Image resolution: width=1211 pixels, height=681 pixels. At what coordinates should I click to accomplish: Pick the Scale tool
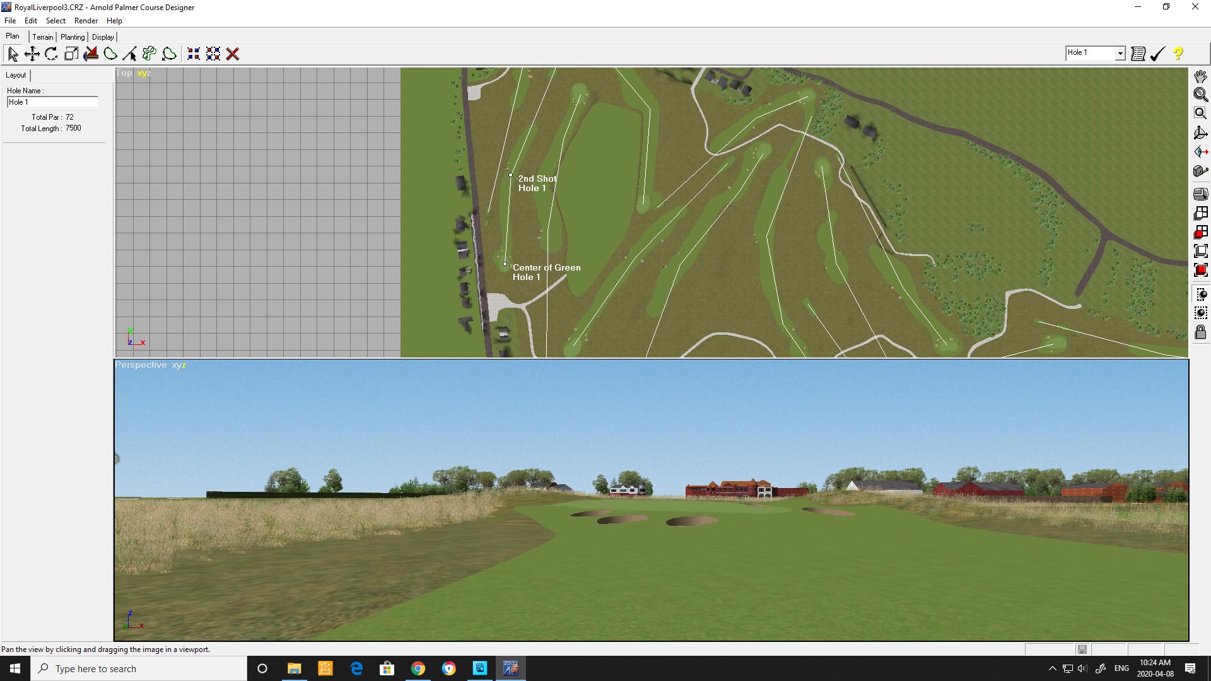click(71, 54)
